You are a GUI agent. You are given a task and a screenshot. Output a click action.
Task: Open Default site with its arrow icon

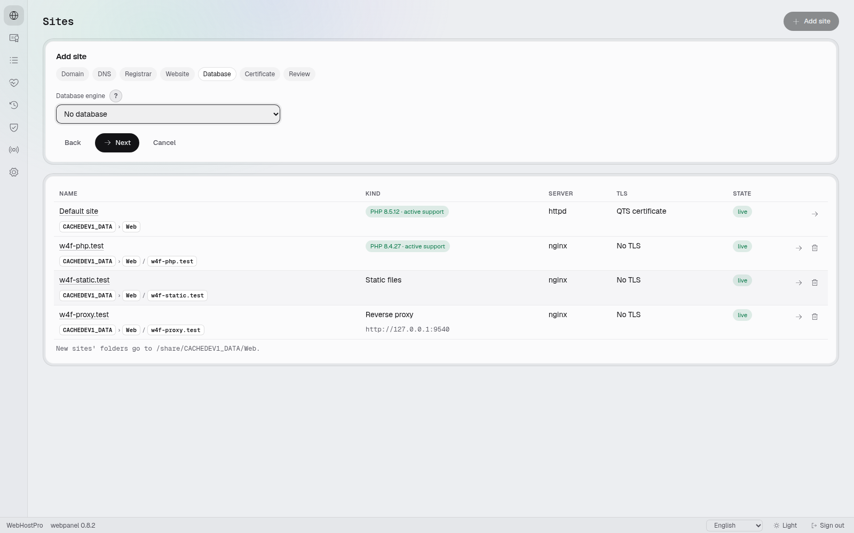[815, 214]
